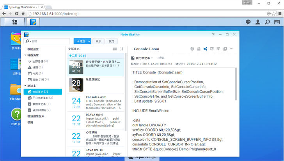Click the Note Station help question mark
This screenshot has width=284, height=161.
point(213,35)
